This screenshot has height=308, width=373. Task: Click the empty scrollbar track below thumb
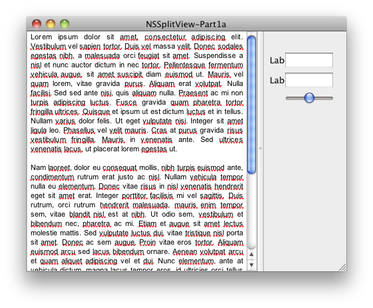252,212
